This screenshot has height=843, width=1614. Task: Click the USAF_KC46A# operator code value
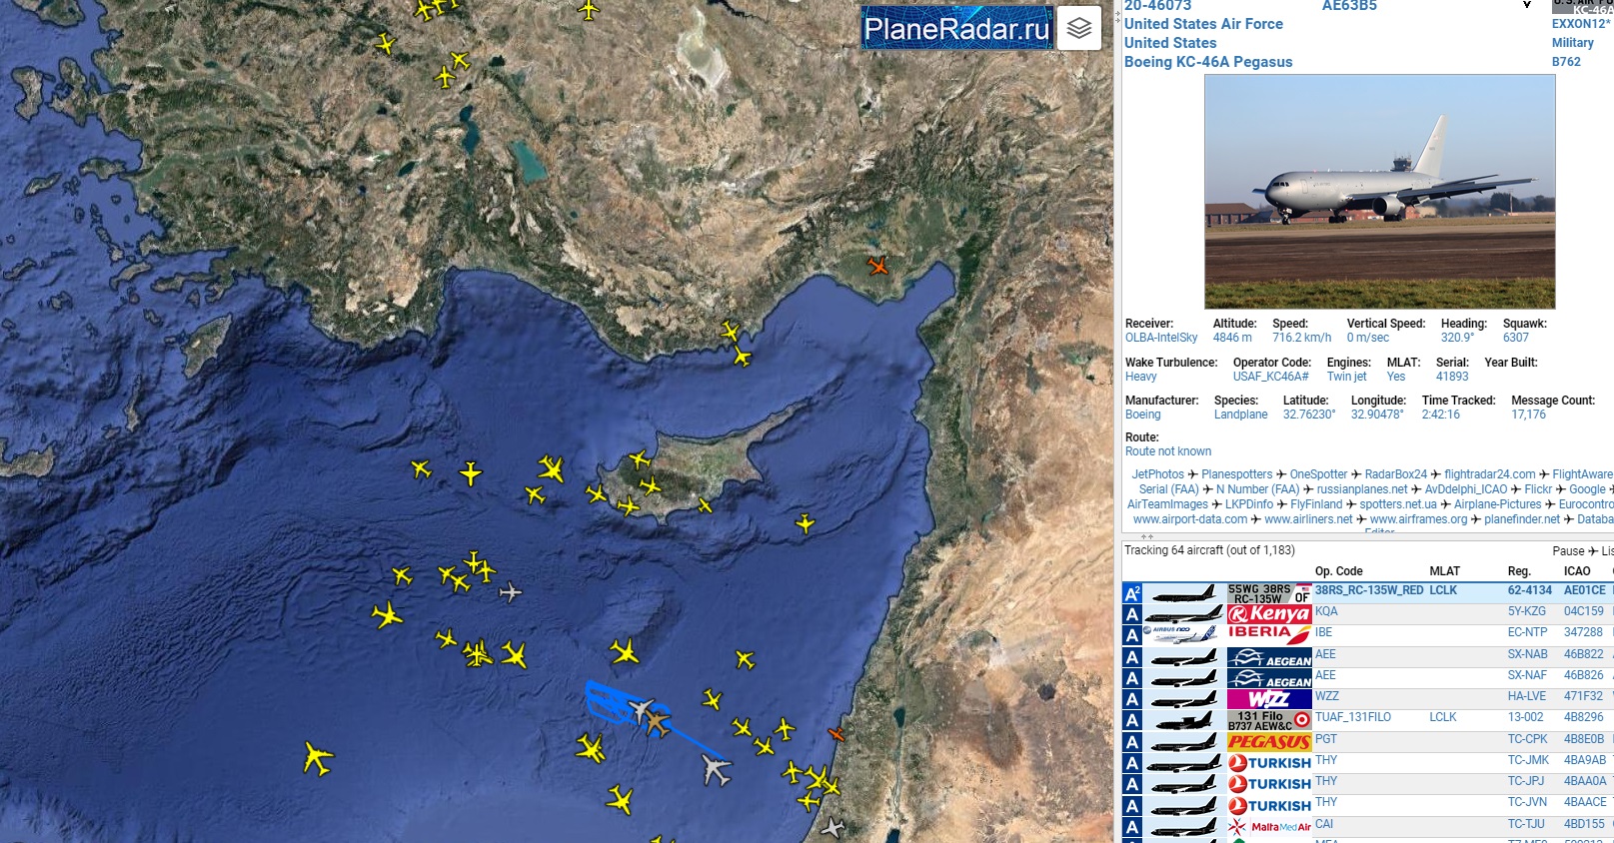click(1270, 377)
